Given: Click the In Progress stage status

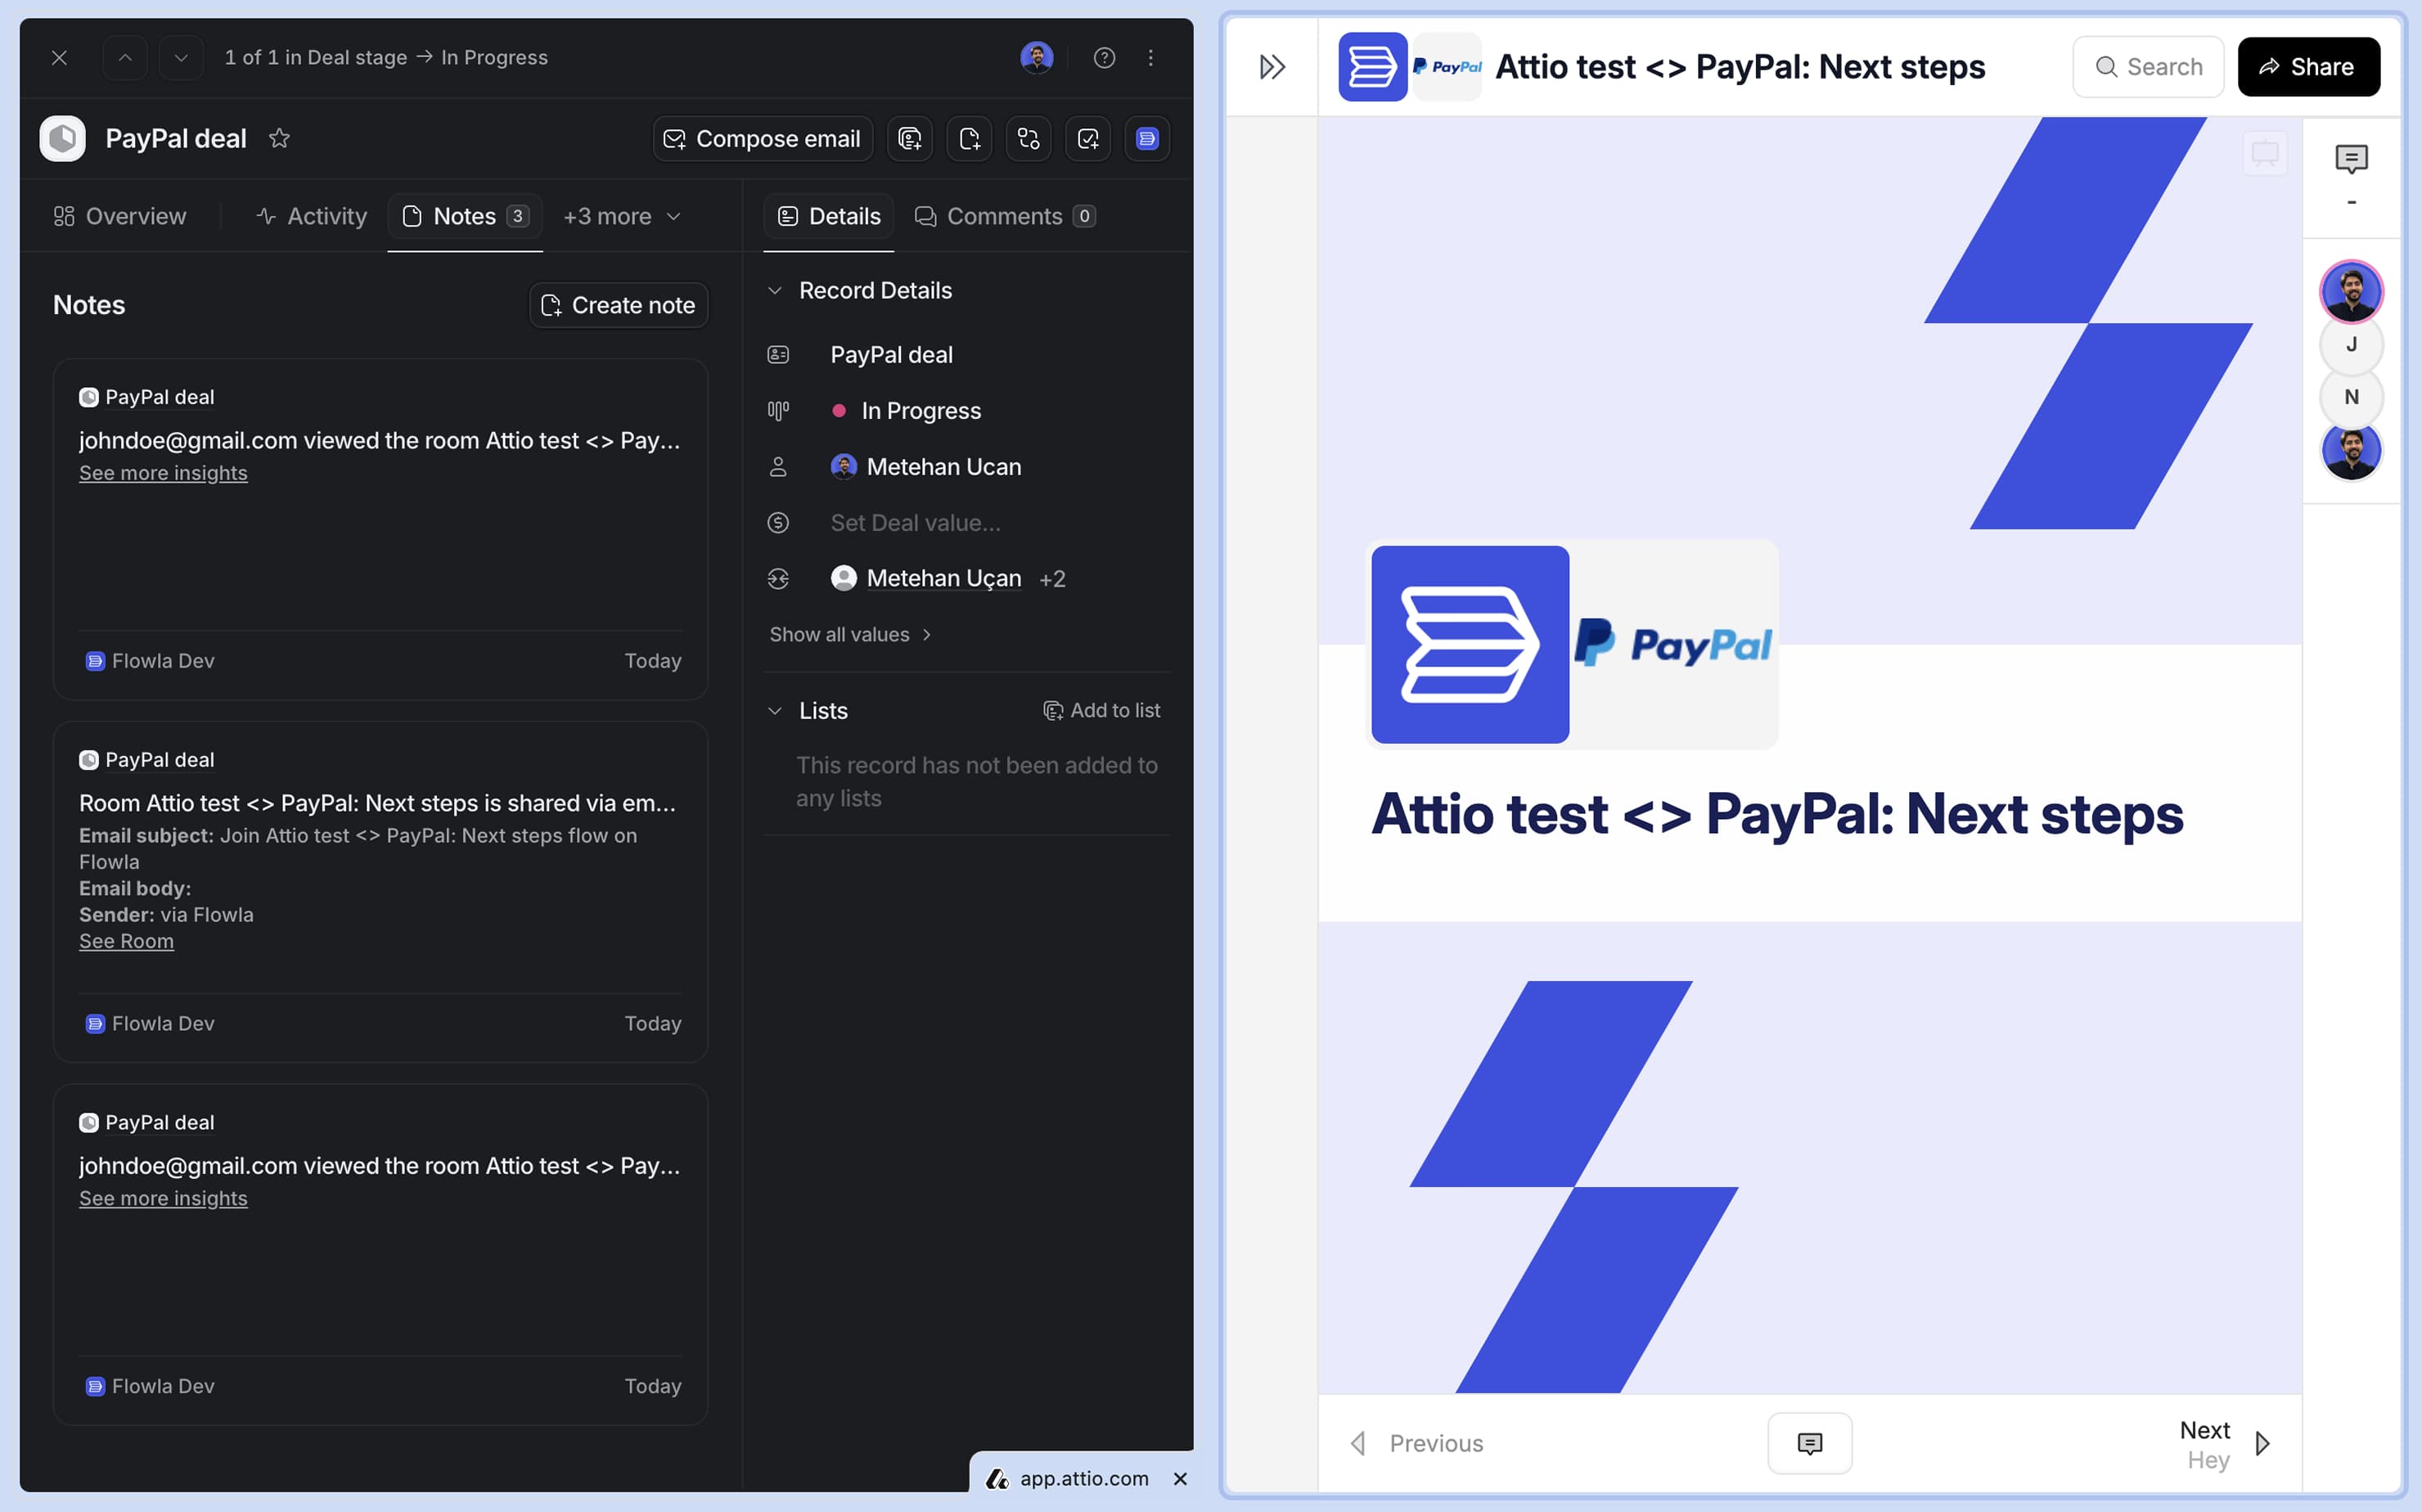Looking at the screenshot, I should coord(920,411).
